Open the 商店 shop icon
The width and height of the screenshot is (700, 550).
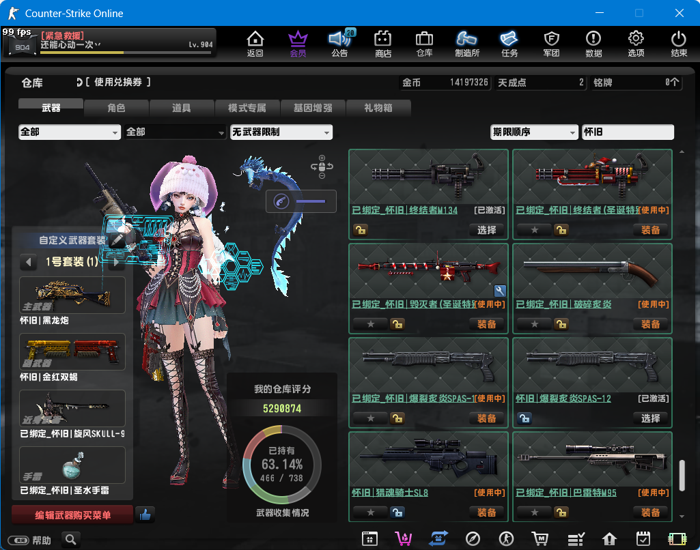coord(382,44)
